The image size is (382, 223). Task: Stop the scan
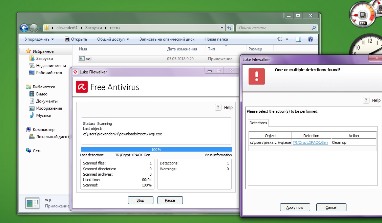[141, 200]
